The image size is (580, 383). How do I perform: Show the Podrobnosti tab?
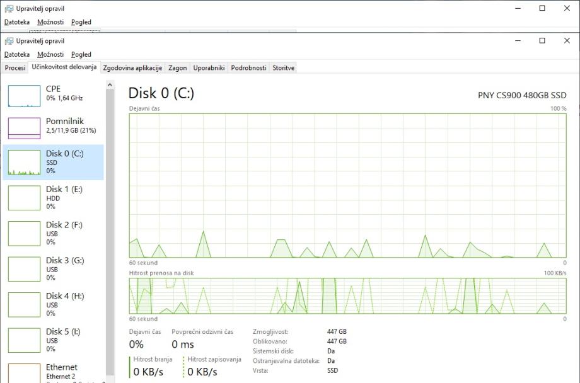248,68
